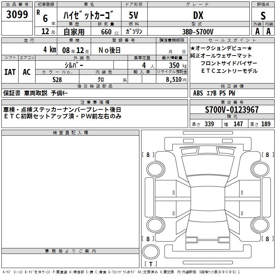Viewport: 276px width, 276px height.
Task: Select the air conditioner value "AC"
Action: [x=27, y=72]
